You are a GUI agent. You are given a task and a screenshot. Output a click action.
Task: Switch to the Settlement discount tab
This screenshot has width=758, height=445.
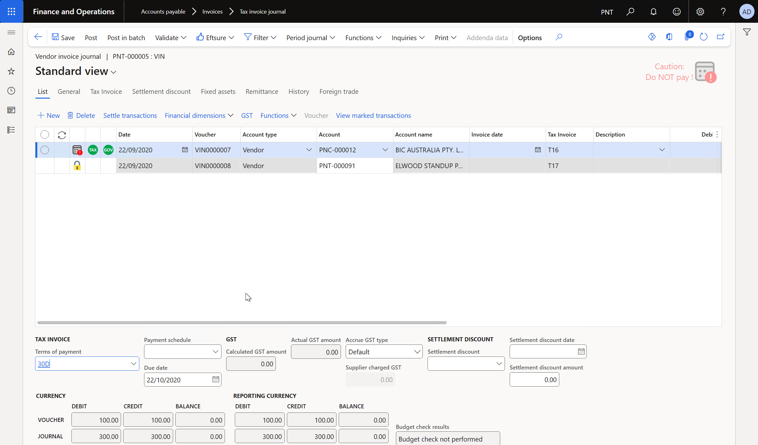(161, 91)
